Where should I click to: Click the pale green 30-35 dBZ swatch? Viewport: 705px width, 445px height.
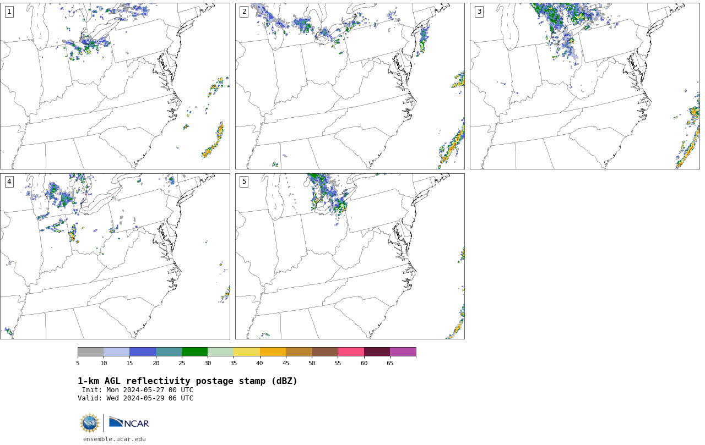[221, 352]
